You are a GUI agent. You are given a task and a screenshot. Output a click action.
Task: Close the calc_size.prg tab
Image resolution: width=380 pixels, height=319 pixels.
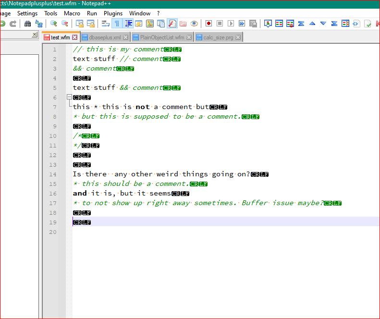coord(238,37)
